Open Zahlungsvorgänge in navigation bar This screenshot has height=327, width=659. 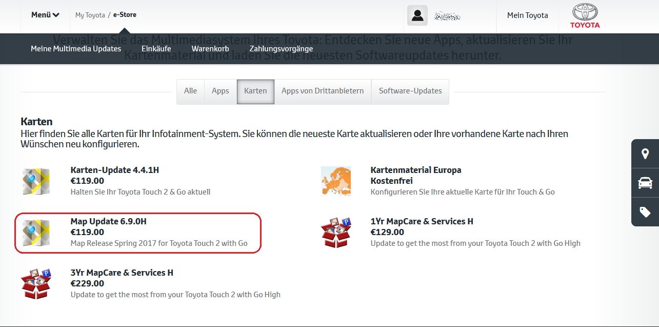click(x=281, y=49)
